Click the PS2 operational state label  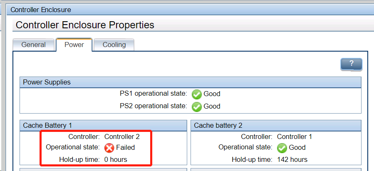[x=153, y=106]
